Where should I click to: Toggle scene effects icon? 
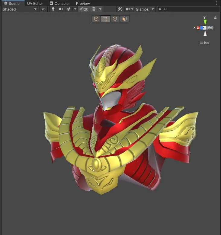[69, 9]
